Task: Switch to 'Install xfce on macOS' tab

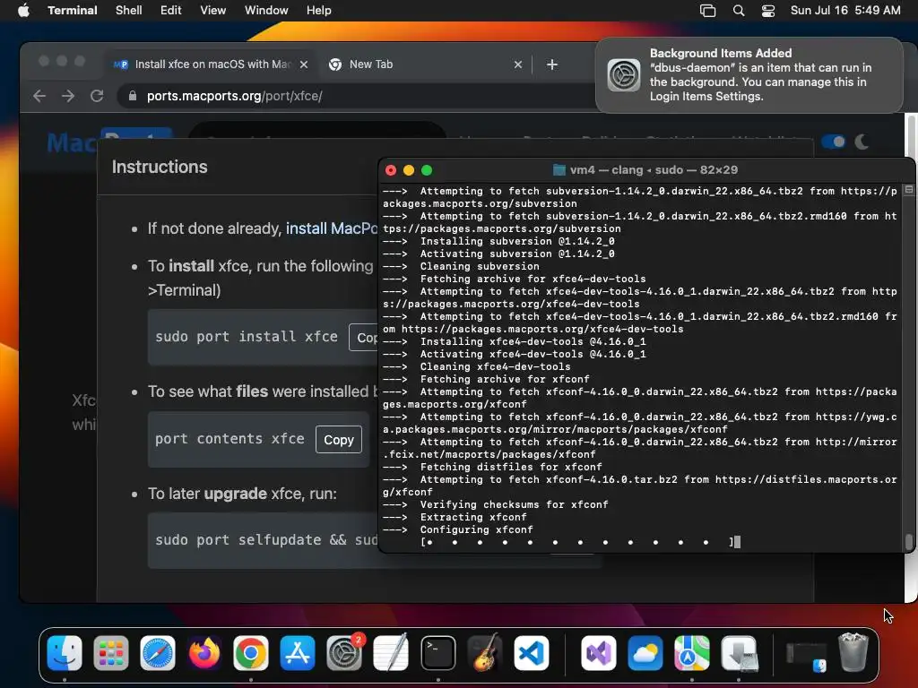Action: (x=210, y=64)
